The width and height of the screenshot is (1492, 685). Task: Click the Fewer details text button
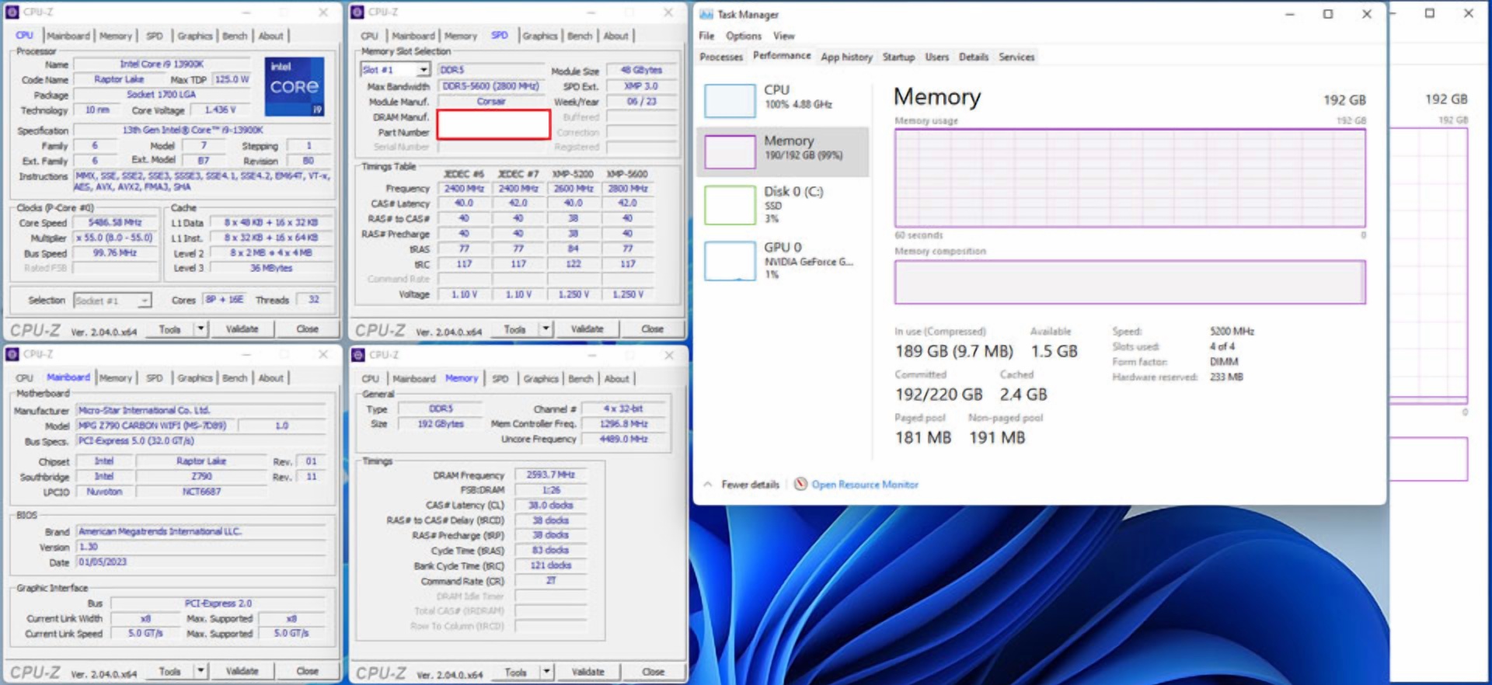pos(751,484)
